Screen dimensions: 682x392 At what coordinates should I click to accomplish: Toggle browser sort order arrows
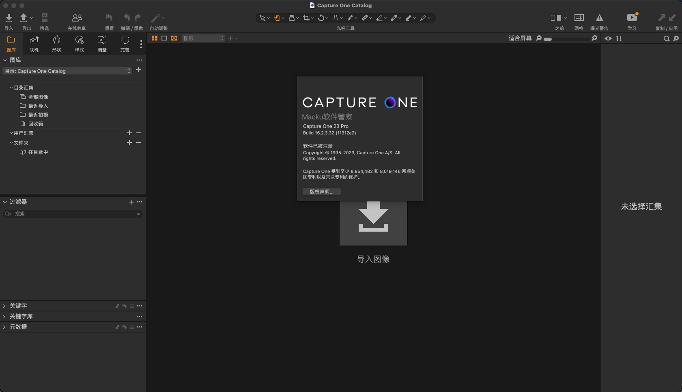[619, 38]
